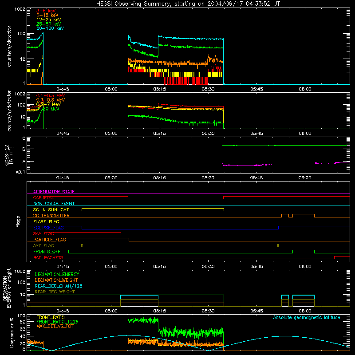Click the FRONT_RATIO legend label
Viewport: 355px width, 355px height.
(51, 317)
